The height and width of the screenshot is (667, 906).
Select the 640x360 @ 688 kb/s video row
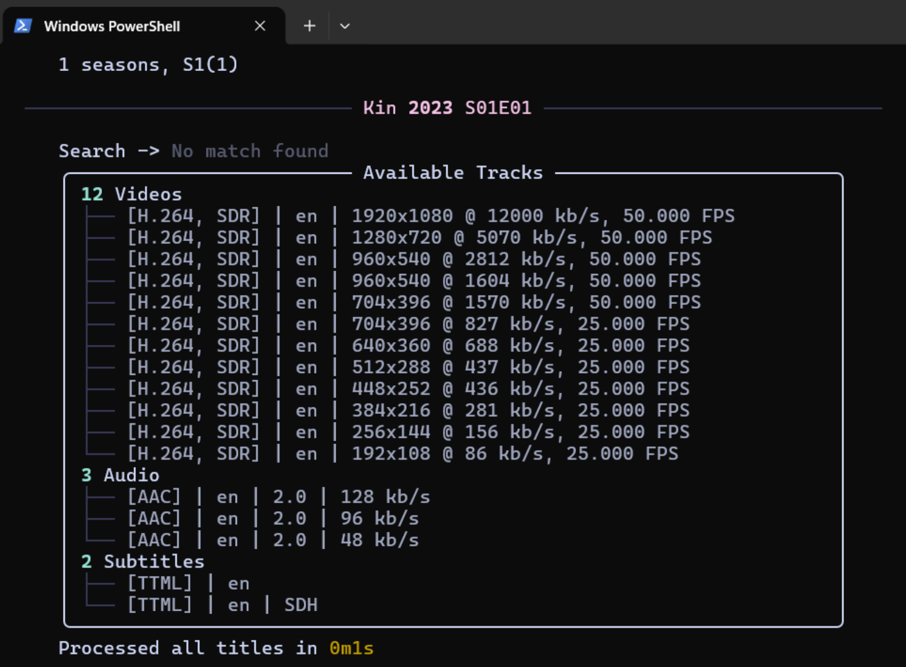pyautogui.click(x=408, y=346)
